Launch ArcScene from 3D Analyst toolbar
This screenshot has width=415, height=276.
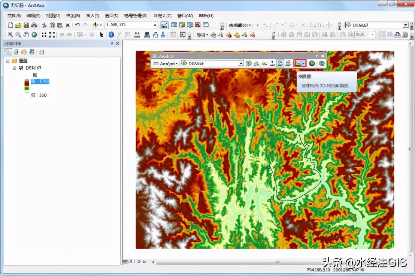312,64
